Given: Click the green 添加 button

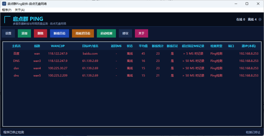Looking at the screenshot, I should pyautogui.click(x=24, y=33).
